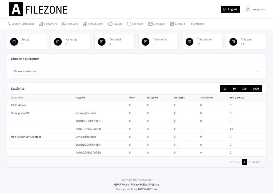Click the Yesterday card number icon
The width and height of the screenshot is (273, 193).
tap(58, 42)
